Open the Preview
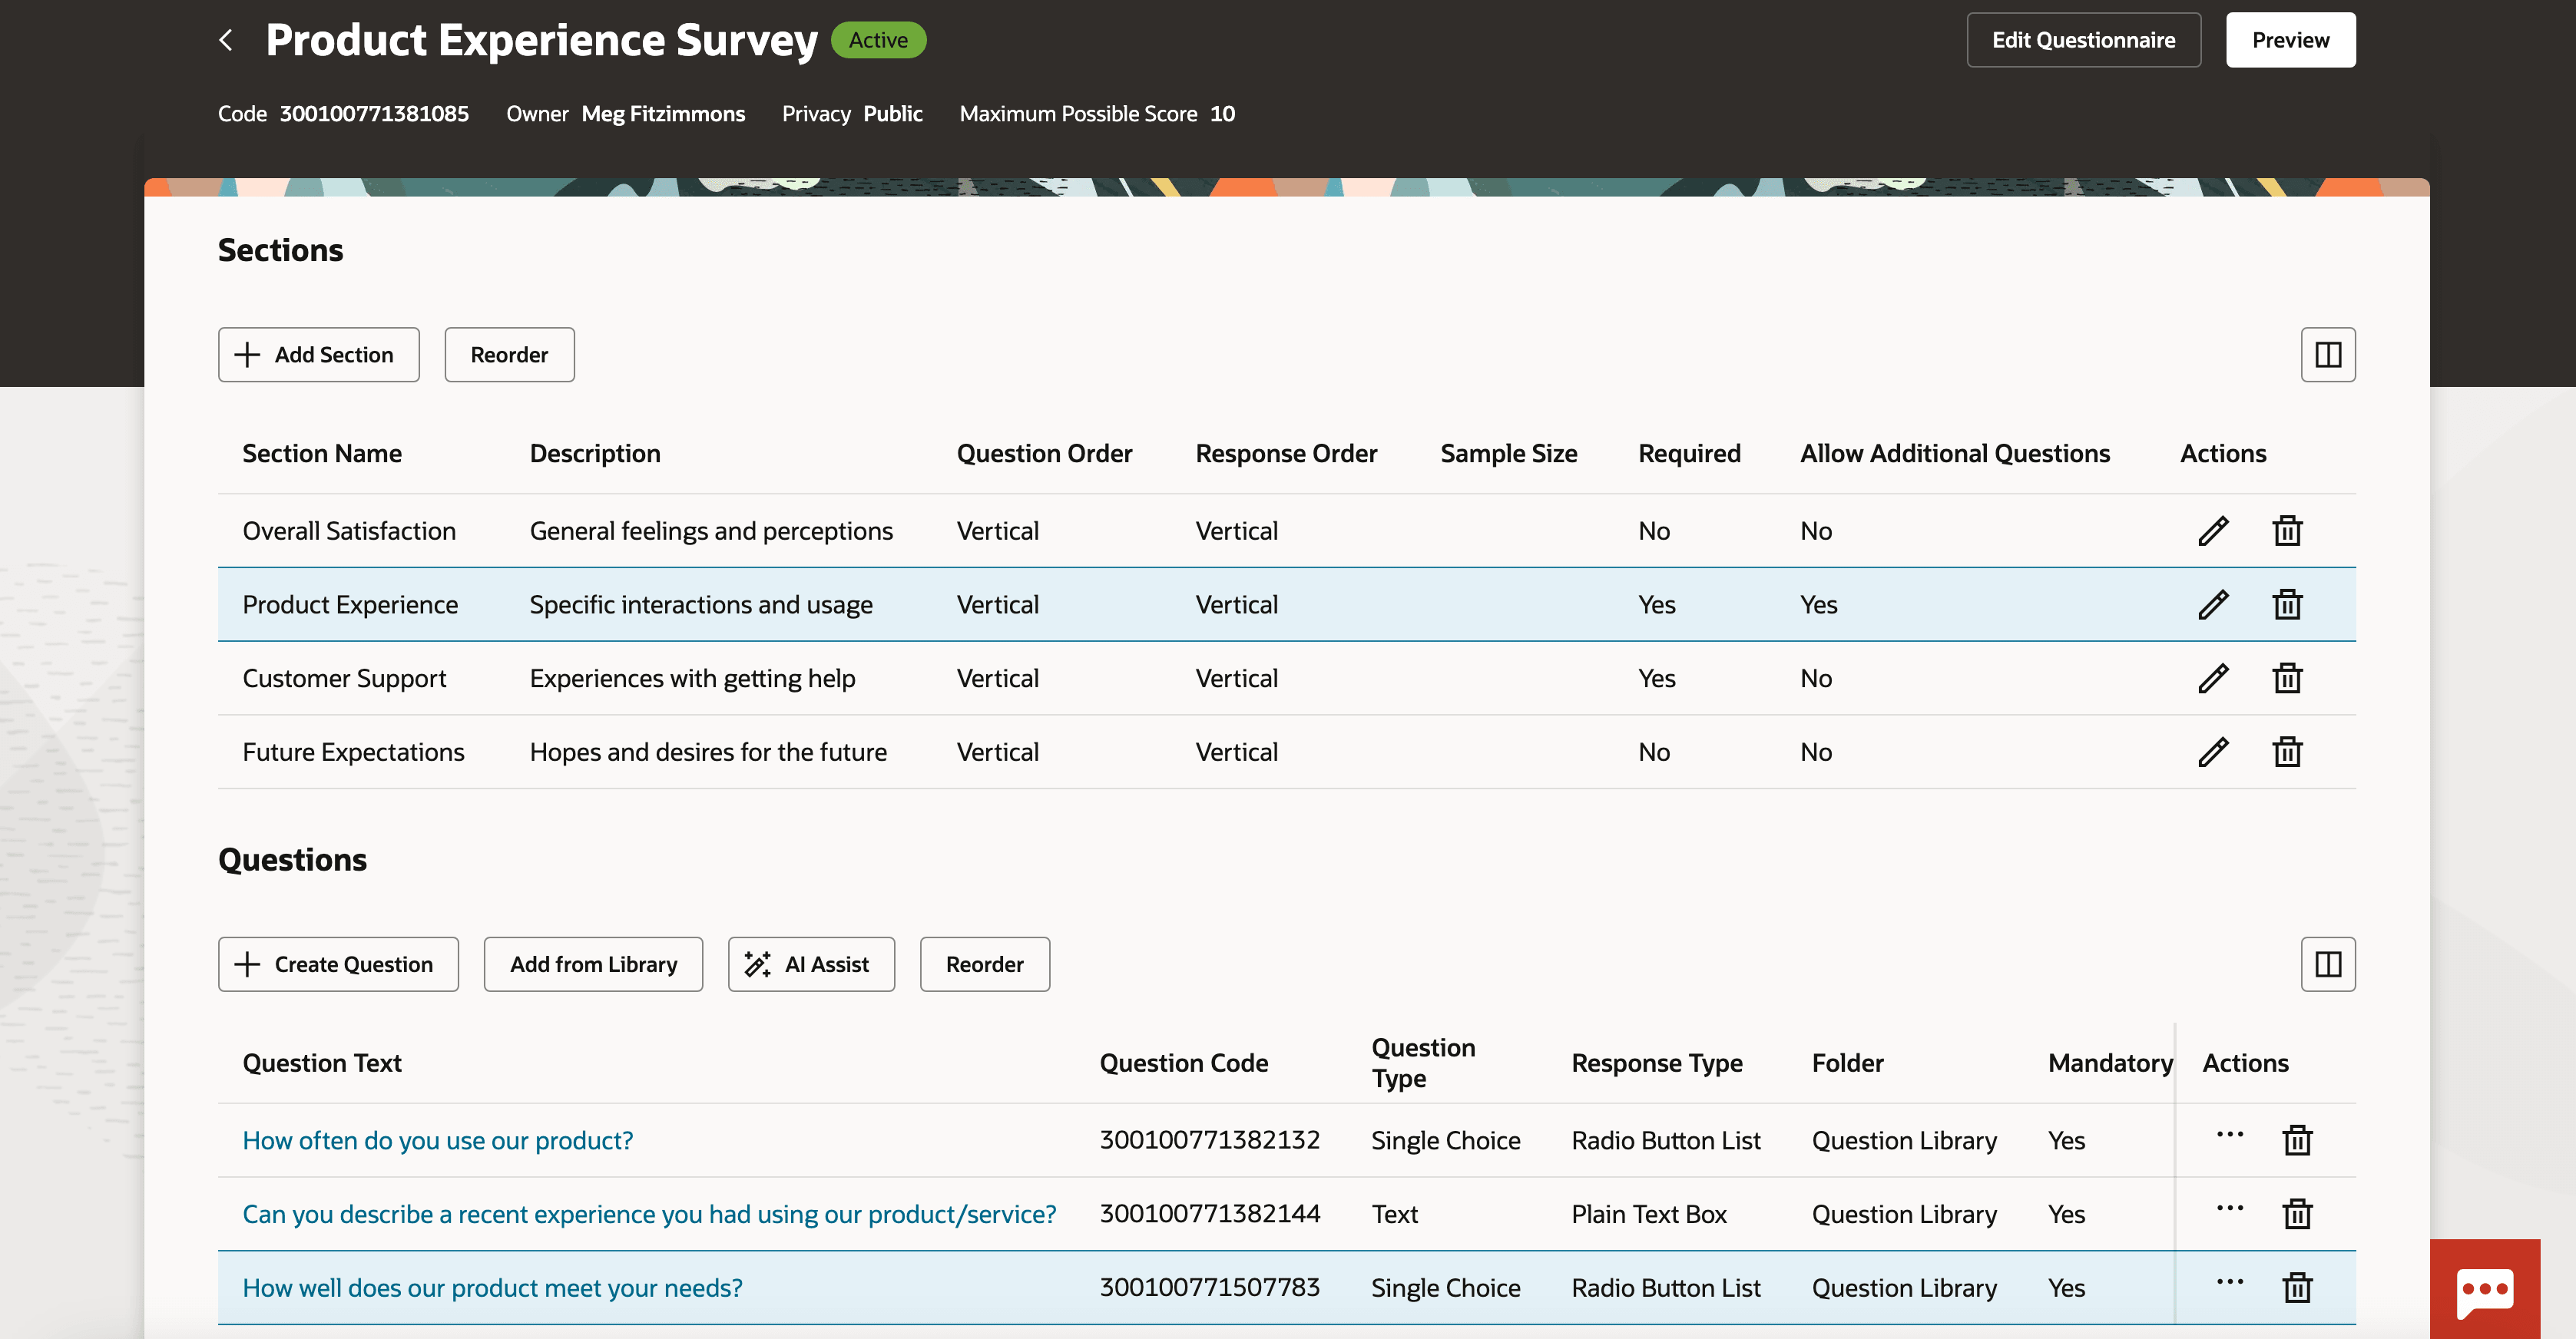The width and height of the screenshot is (2576, 1339). (2290, 40)
